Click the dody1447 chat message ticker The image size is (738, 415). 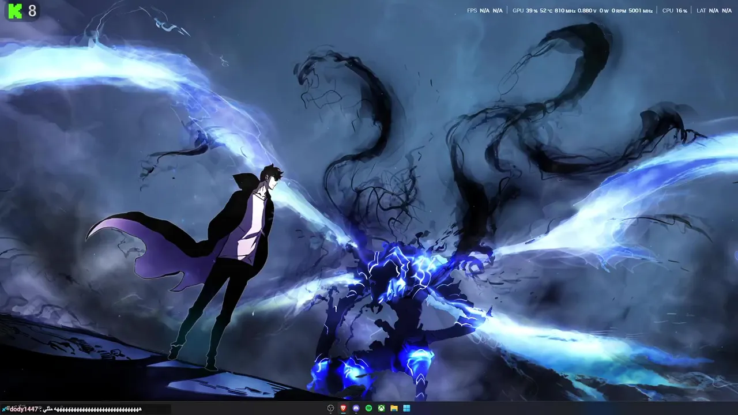[x=72, y=409]
